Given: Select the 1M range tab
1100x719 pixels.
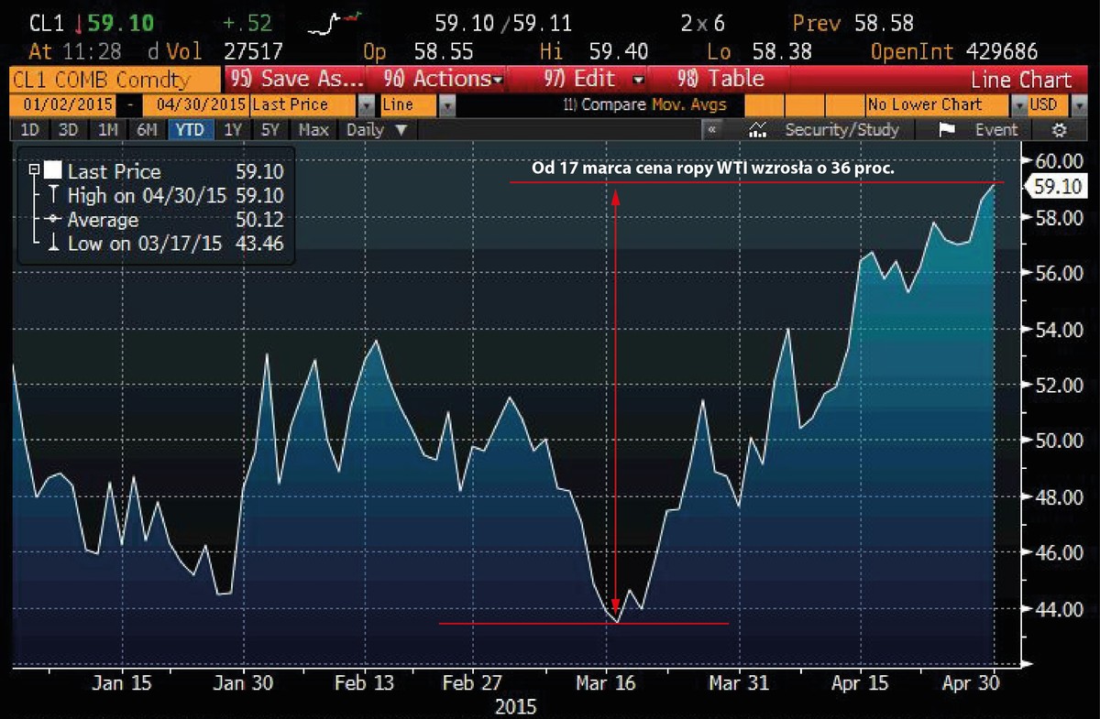Looking at the screenshot, I should point(108,129).
